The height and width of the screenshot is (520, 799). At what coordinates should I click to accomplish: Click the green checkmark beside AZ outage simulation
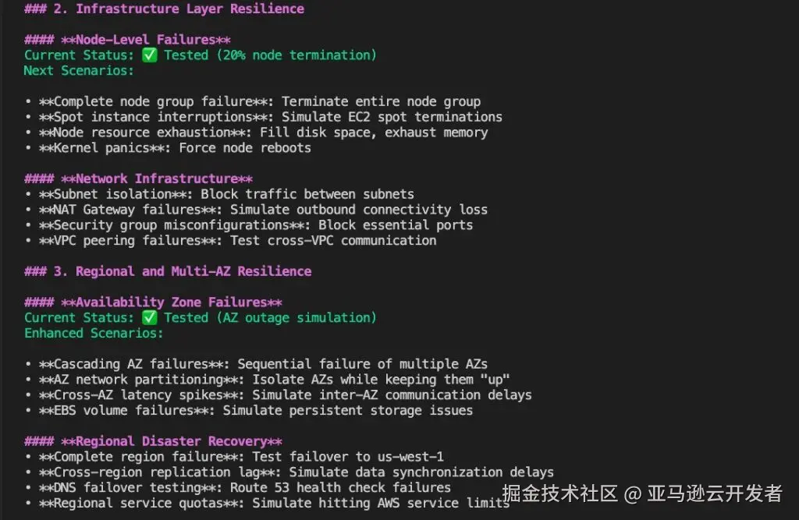tap(149, 317)
